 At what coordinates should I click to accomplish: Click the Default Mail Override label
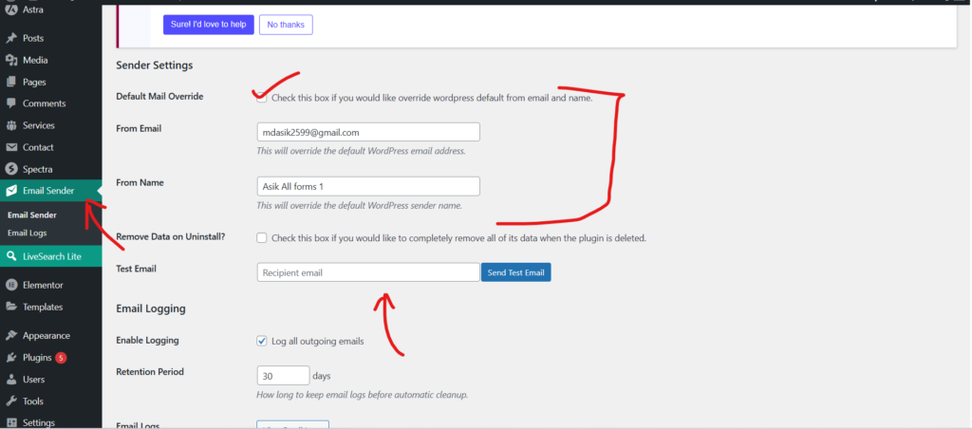[159, 97]
